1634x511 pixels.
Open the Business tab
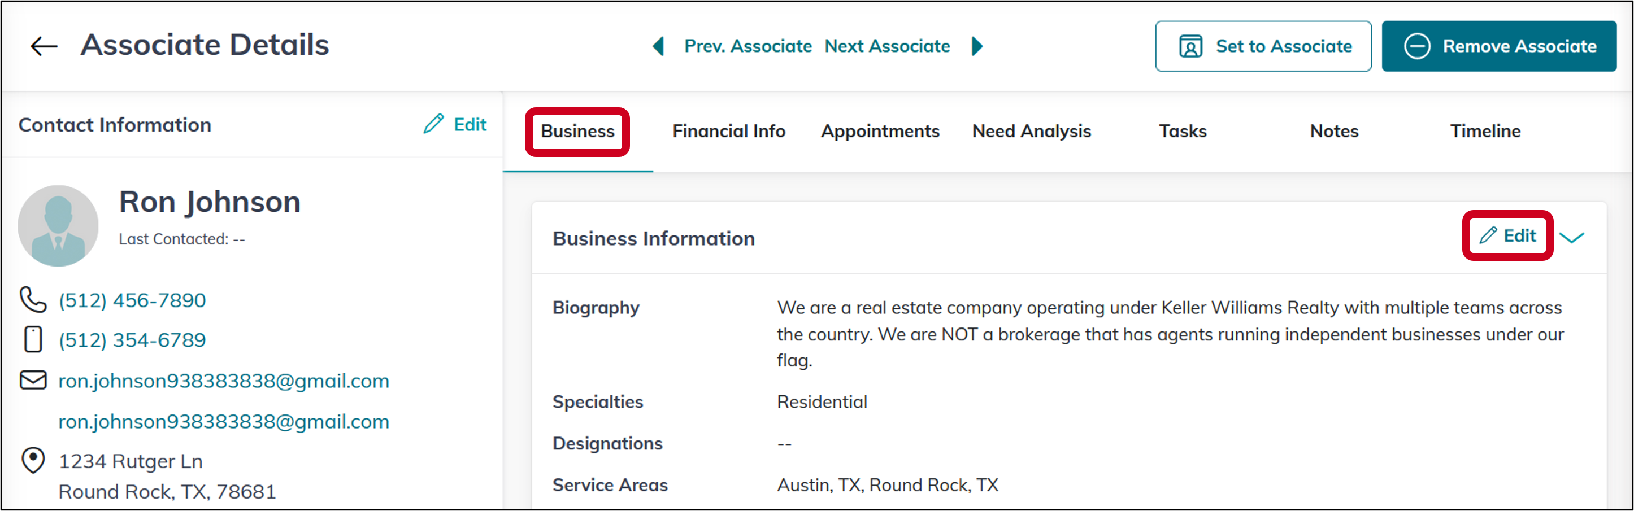tap(577, 131)
